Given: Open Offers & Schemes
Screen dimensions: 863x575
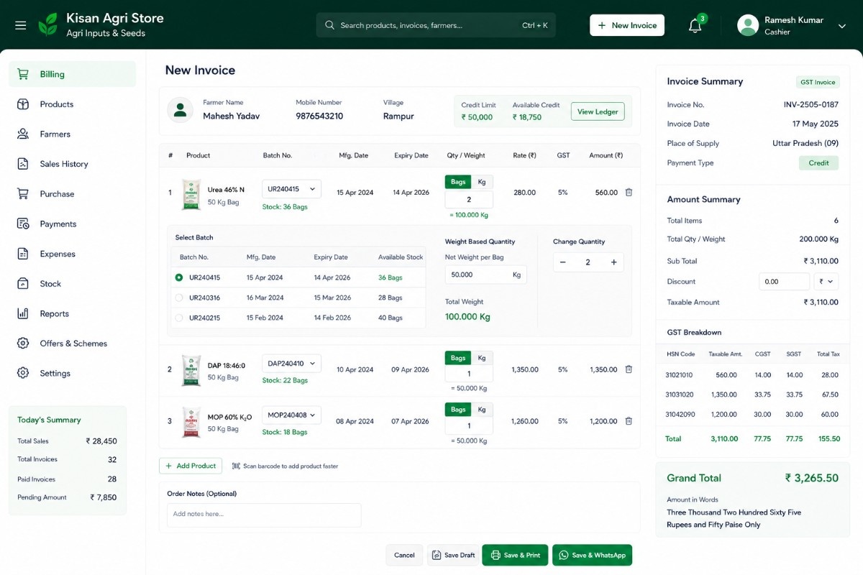Looking at the screenshot, I should (x=72, y=344).
